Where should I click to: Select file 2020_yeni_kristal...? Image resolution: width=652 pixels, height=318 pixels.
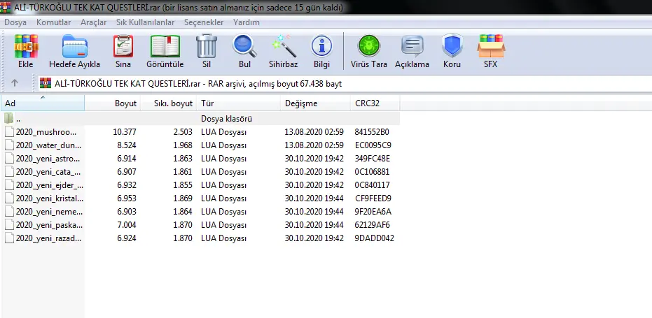[50, 198]
